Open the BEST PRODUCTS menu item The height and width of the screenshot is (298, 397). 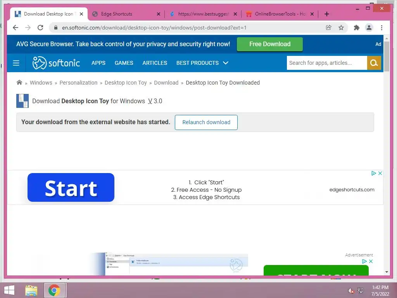tap(197, 63)
